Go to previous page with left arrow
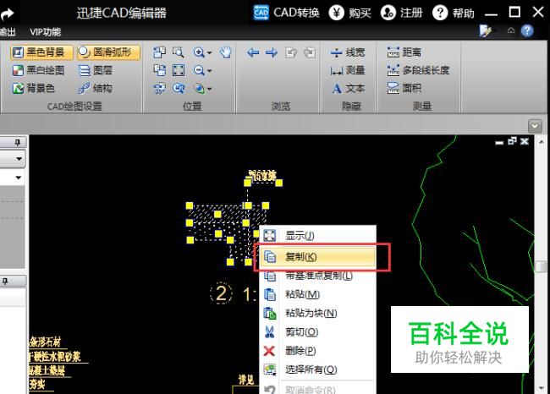The width and height of the screenshot is (550, 394). [x=253, y=53]
